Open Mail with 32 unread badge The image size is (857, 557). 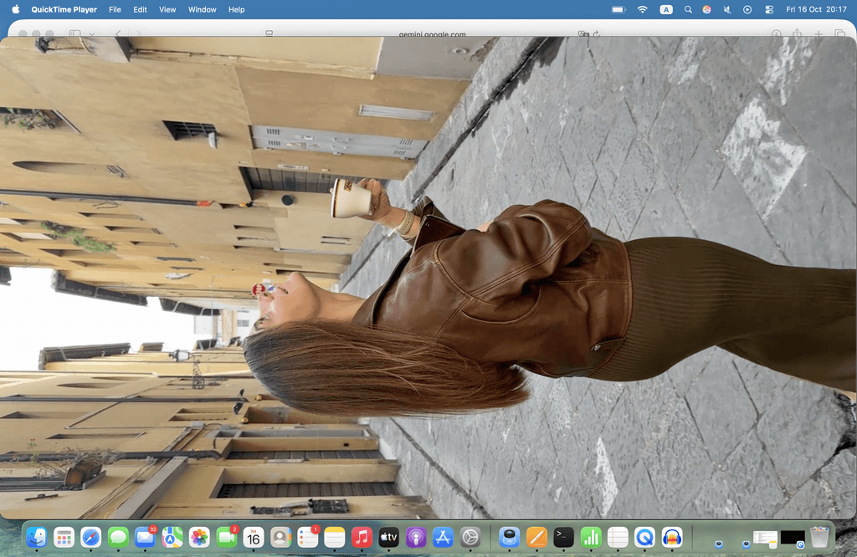(x=145, y=538)
